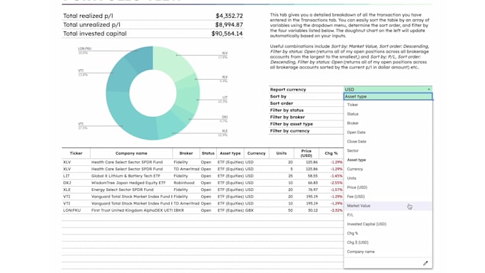Click the Ticker column header
The width and height of the screenshot is (485, 273).
tap(76, 153)
